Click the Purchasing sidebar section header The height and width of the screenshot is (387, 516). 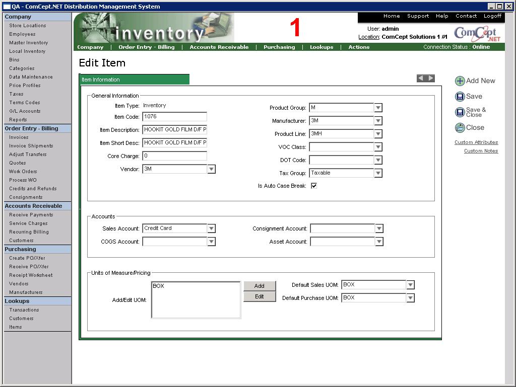click(x=37, y=249)
